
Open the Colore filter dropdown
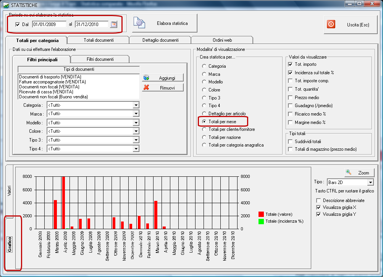coord(136,131)
